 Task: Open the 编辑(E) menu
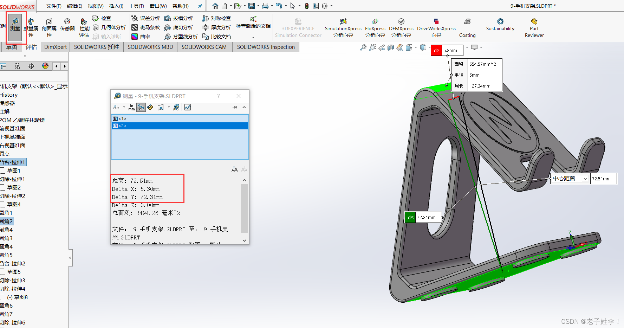tap(74, 6)
